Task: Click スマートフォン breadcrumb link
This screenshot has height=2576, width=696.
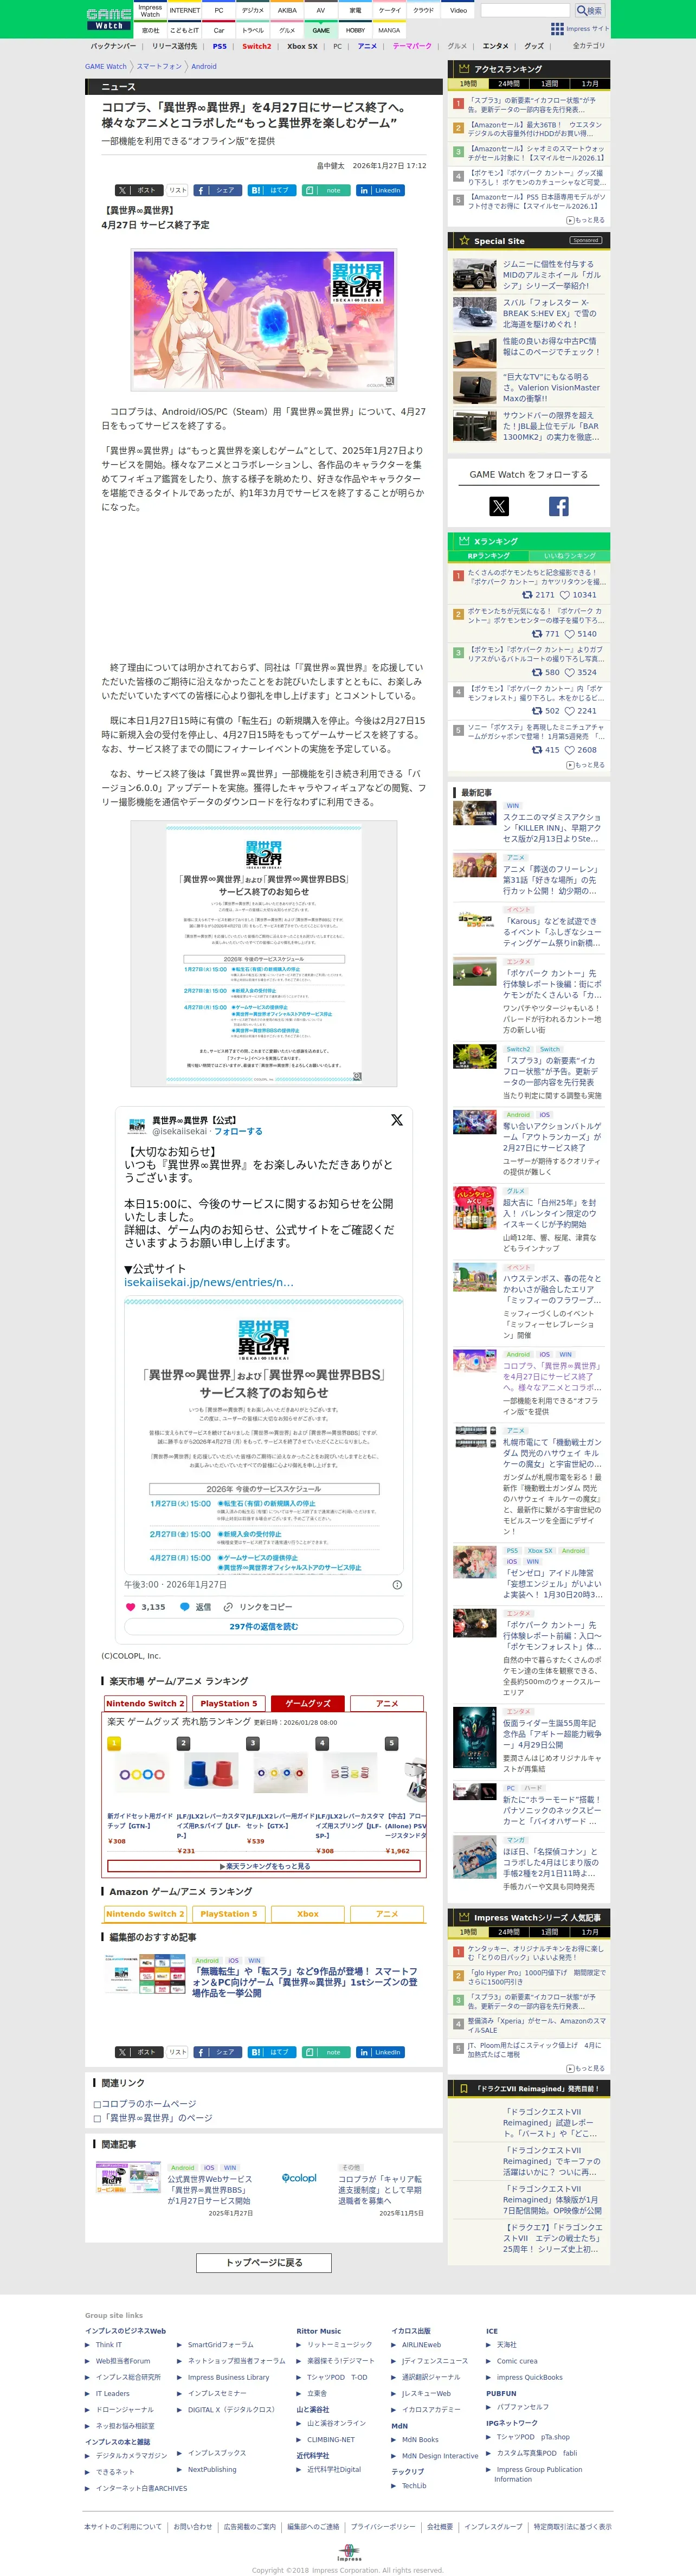Action: click(159, 67)
